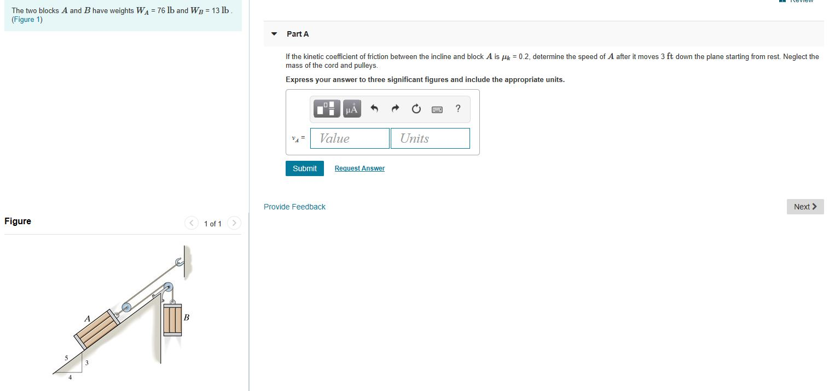This screenshot has height=391, width=829.
Task: Submit the answer for Part A
Action: click(x=304, y=168)
